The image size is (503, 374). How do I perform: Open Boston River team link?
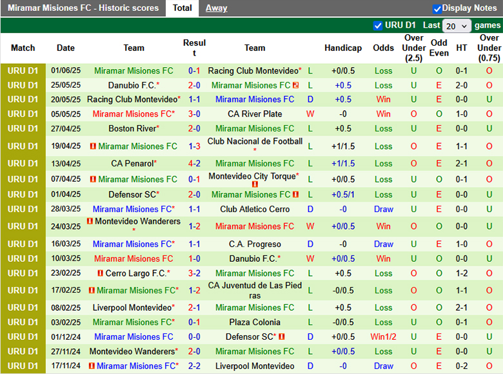pyautogui.click(x=132, y=128)
